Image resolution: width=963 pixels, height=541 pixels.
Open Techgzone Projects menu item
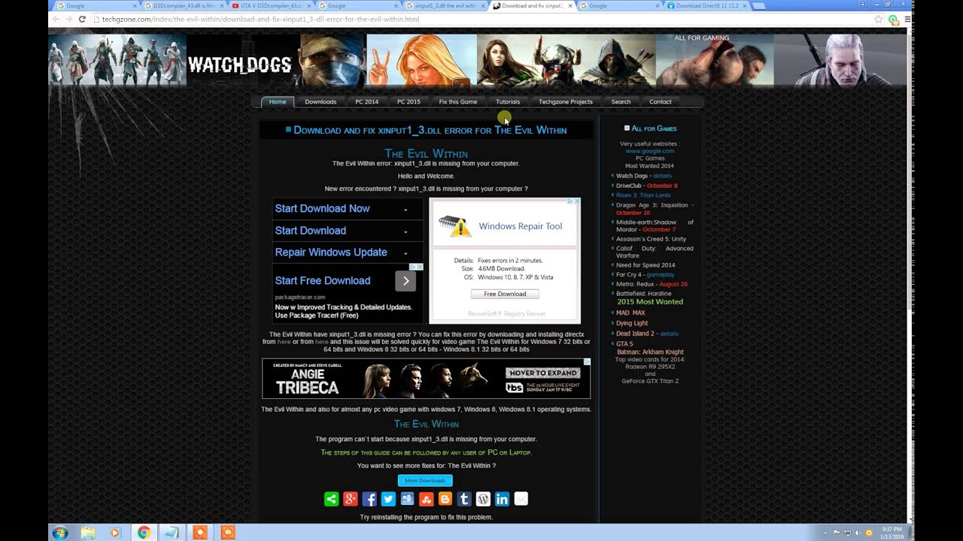pos(566,101)
